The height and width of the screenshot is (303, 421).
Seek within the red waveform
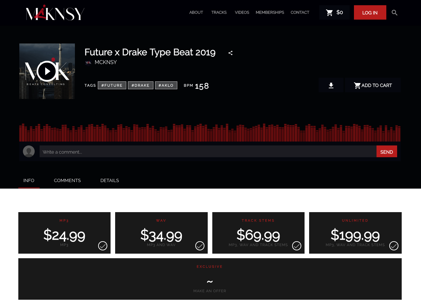pyautogui.click(x=209, y=133)
